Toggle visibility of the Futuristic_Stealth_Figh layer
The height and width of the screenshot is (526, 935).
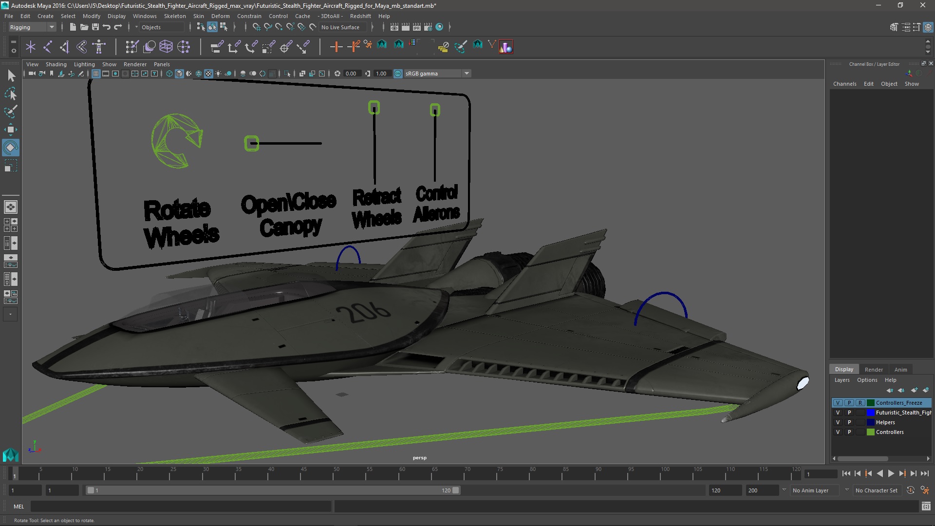[x=838, y=413]
